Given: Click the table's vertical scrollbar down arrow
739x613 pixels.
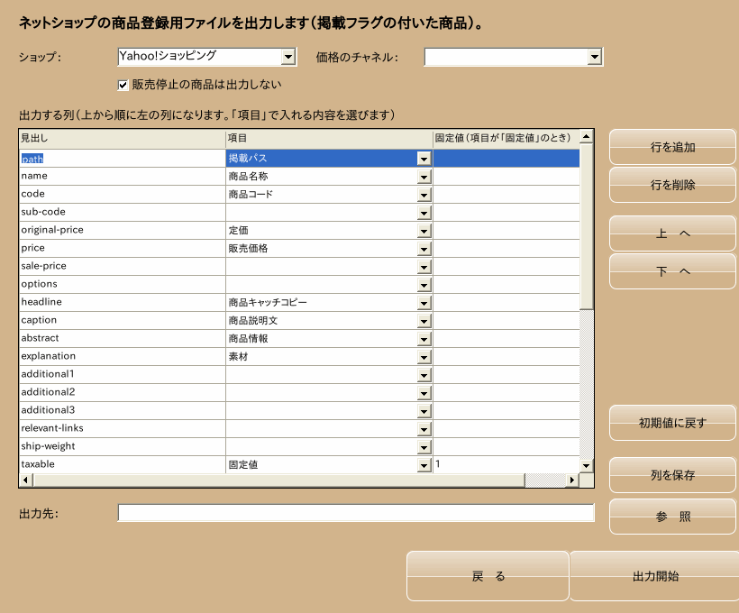Looking at the screenshot, I should (x=587, y=466).
